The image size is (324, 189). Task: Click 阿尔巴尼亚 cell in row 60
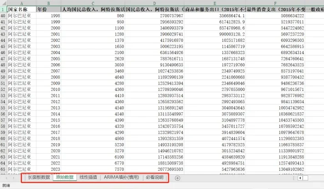[21, 139]
